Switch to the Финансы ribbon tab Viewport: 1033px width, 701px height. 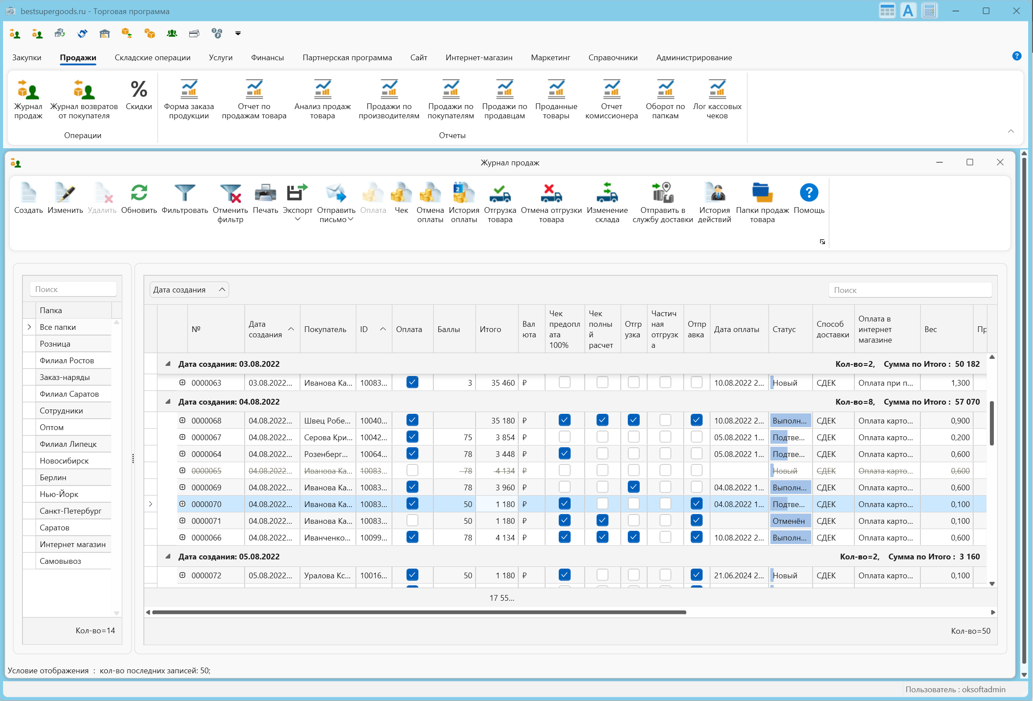[267, 58]
